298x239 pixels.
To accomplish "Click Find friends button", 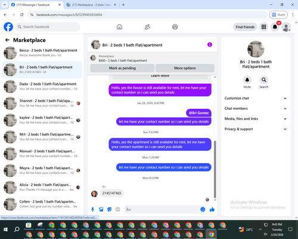I will coord(245,27).
